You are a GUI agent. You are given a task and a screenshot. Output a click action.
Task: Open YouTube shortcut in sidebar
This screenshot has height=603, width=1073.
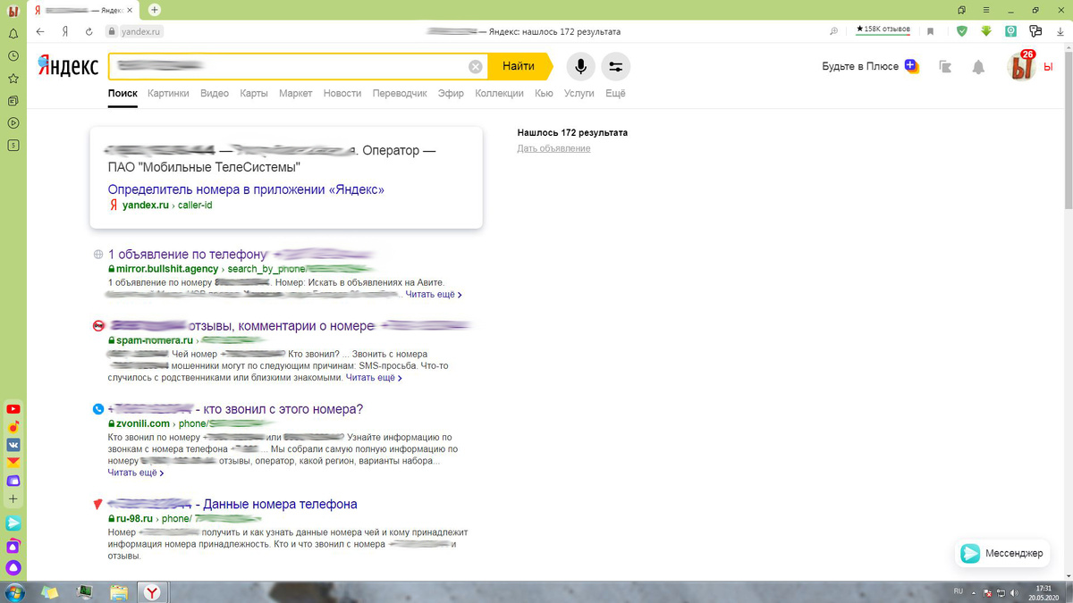(x=13, y=409)
